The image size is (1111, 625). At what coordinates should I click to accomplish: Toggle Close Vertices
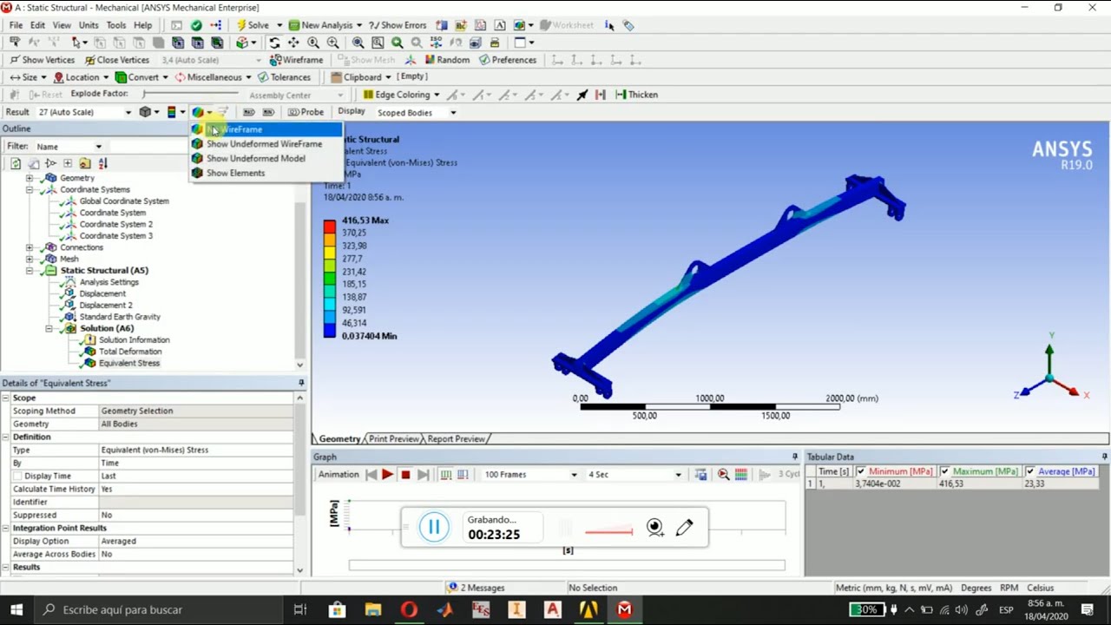click(116, 60)
